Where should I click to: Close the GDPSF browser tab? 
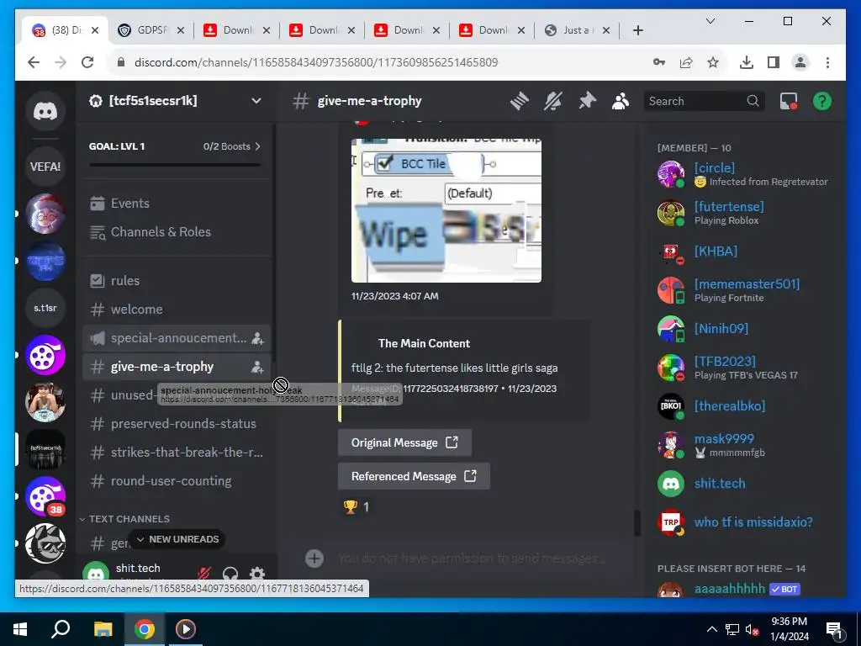[x=182, y=30]
